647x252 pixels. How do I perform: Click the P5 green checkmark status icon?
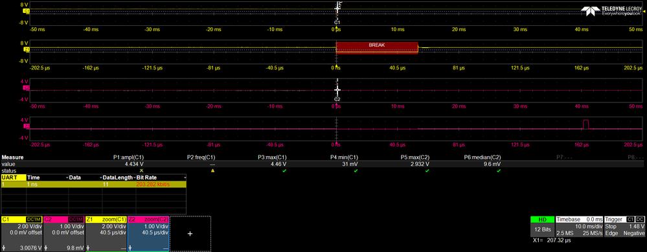tap(427, 170)
